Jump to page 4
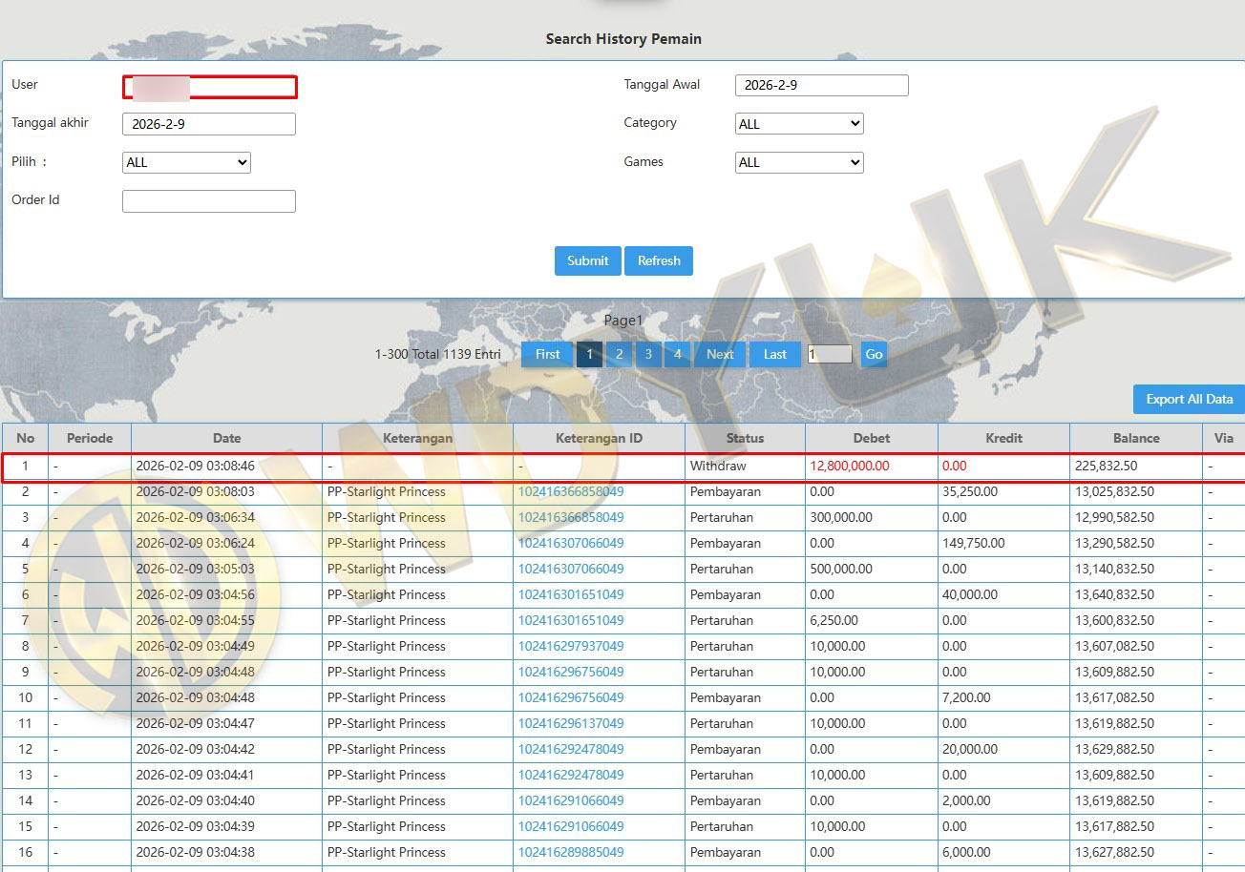The width and height of the screenshot is (1245, 872). (677, 354)
